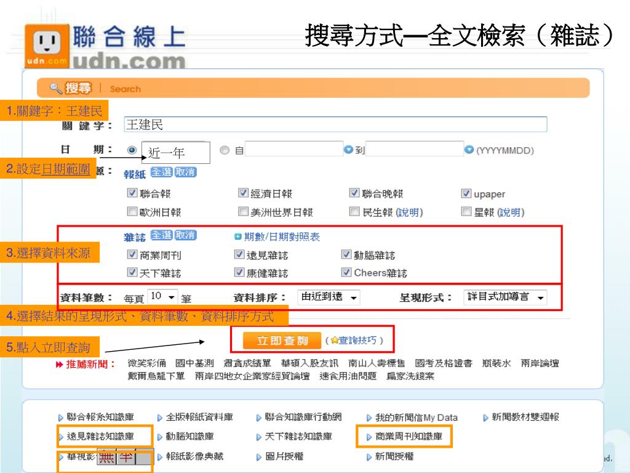Check the 民生報 checkbox
Viewport: 630px width, 473px height.
pyautogui.click(x=354, y=211)
